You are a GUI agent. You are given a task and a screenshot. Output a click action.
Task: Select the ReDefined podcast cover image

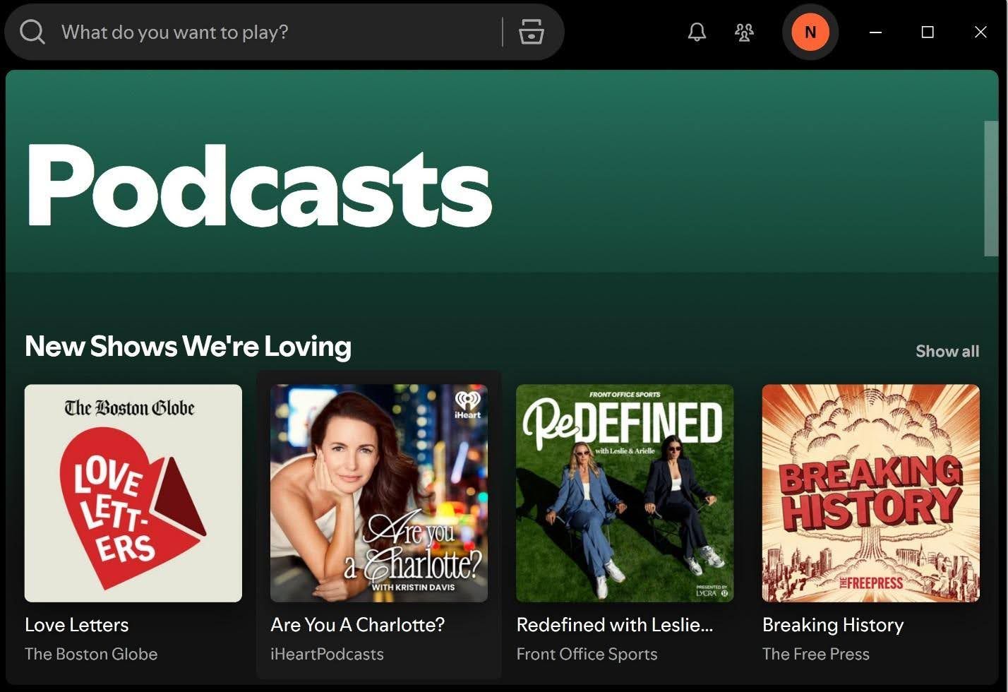pyautogui.click(x=625, y=493)
